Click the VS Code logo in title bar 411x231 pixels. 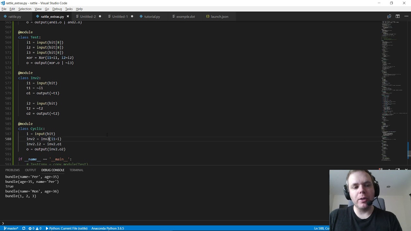click(3, 3)
